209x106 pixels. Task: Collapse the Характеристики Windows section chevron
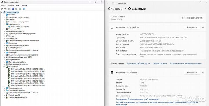203,72
